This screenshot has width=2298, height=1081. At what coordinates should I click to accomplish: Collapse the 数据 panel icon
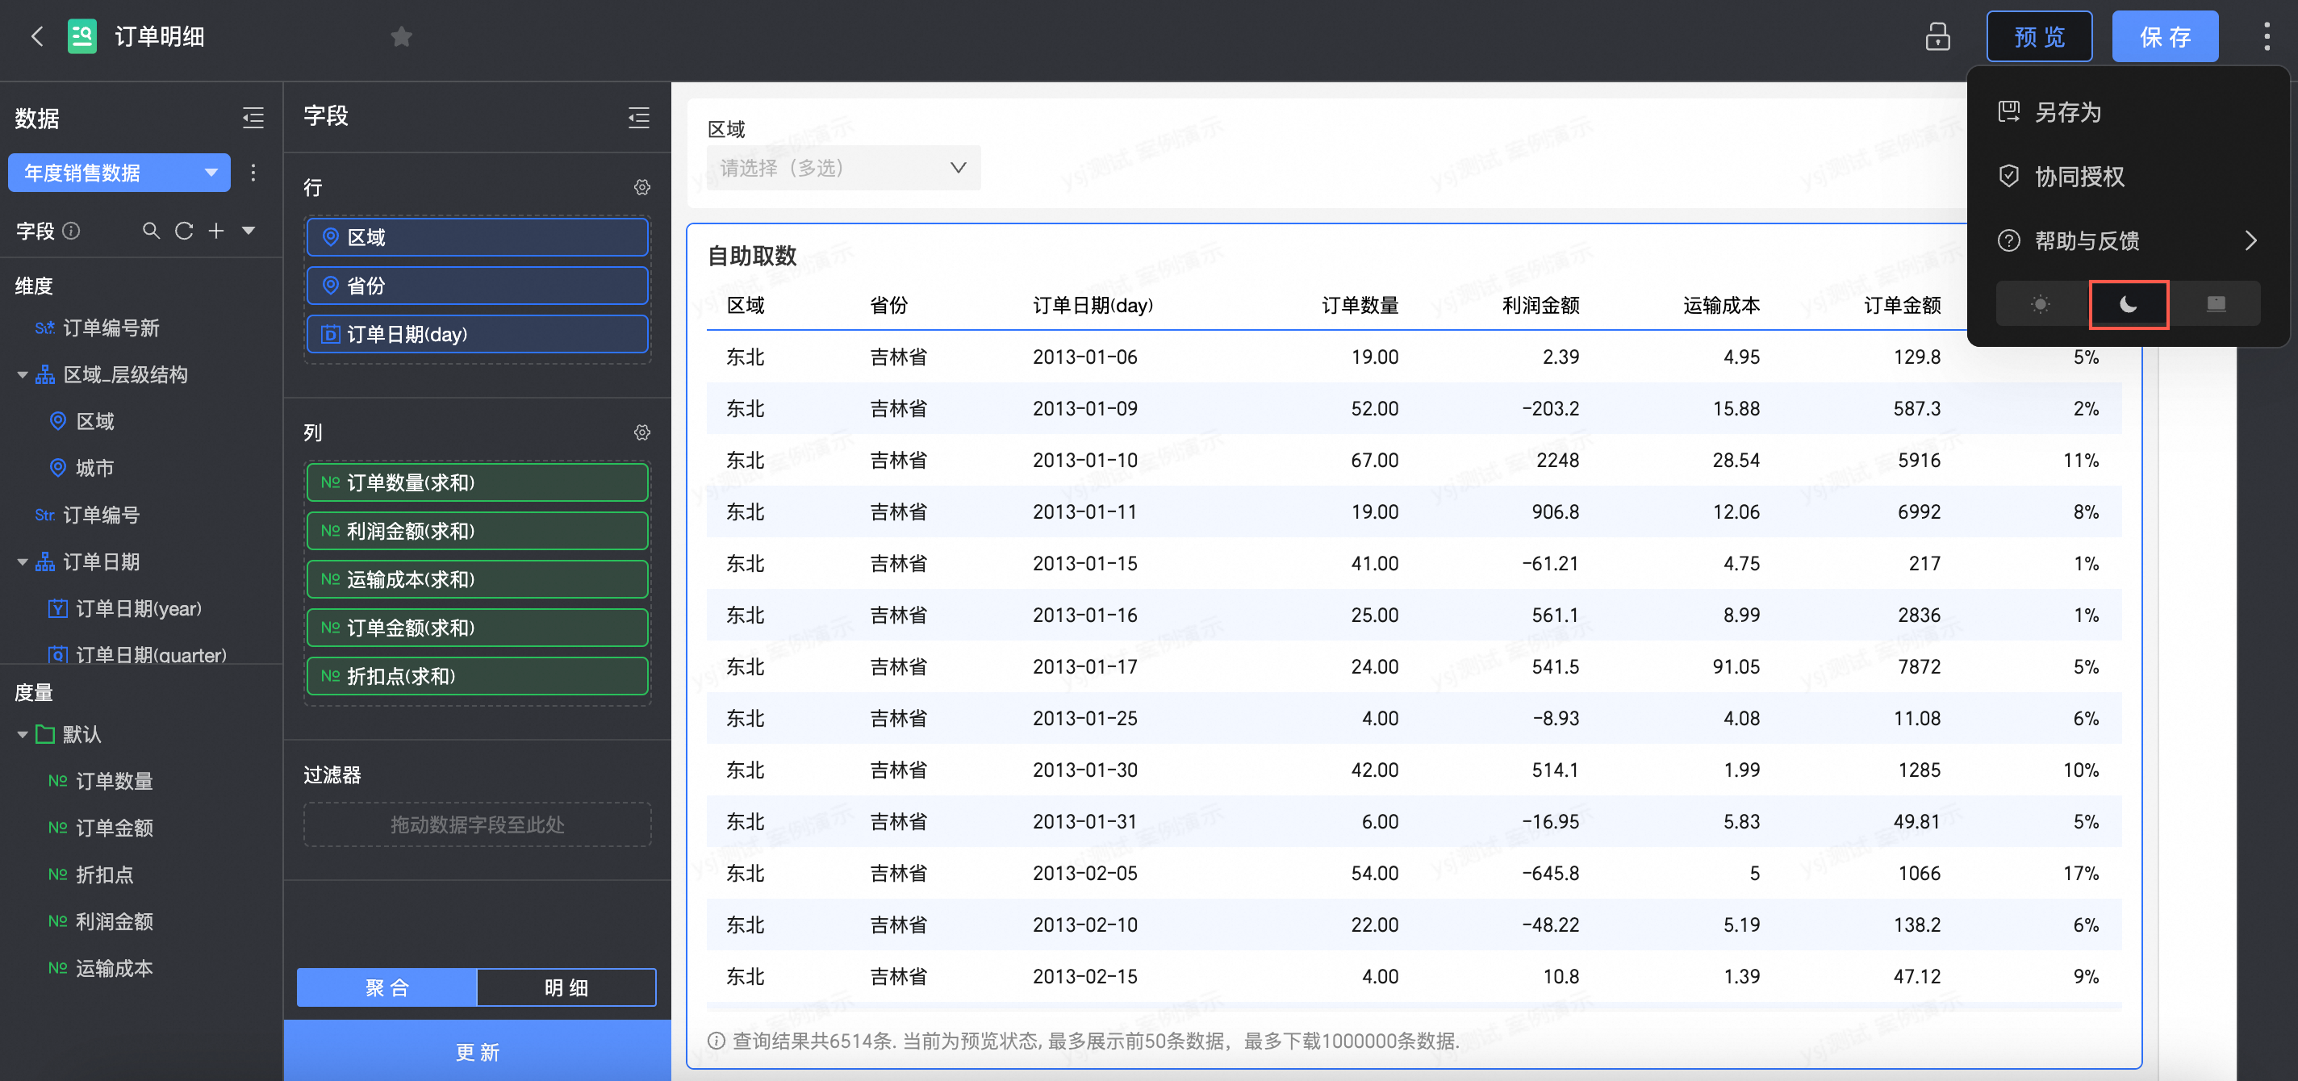(253, 118)
